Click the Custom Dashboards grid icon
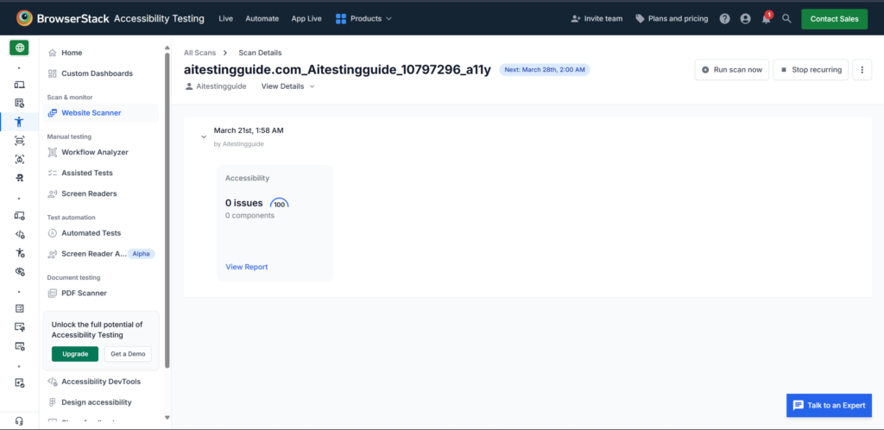 pyautogui.click(x=53, y=73)
